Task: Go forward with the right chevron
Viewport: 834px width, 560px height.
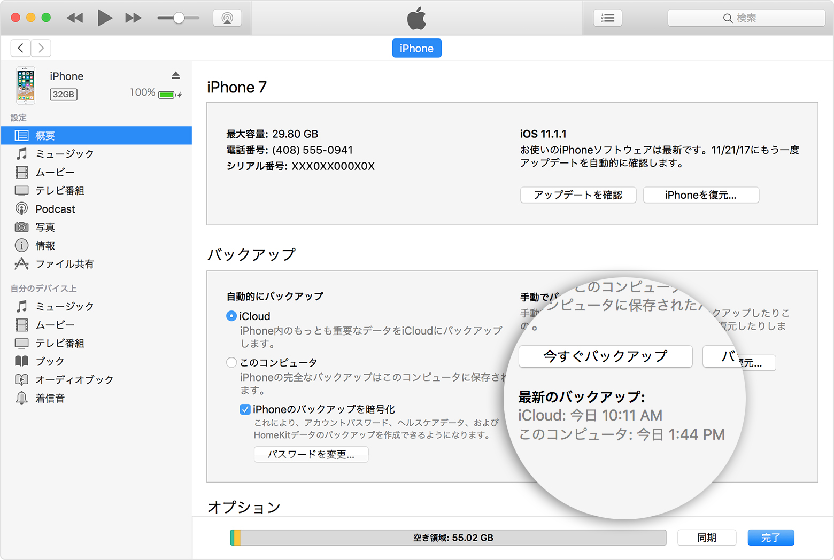Action: click(x=41, y=48)
